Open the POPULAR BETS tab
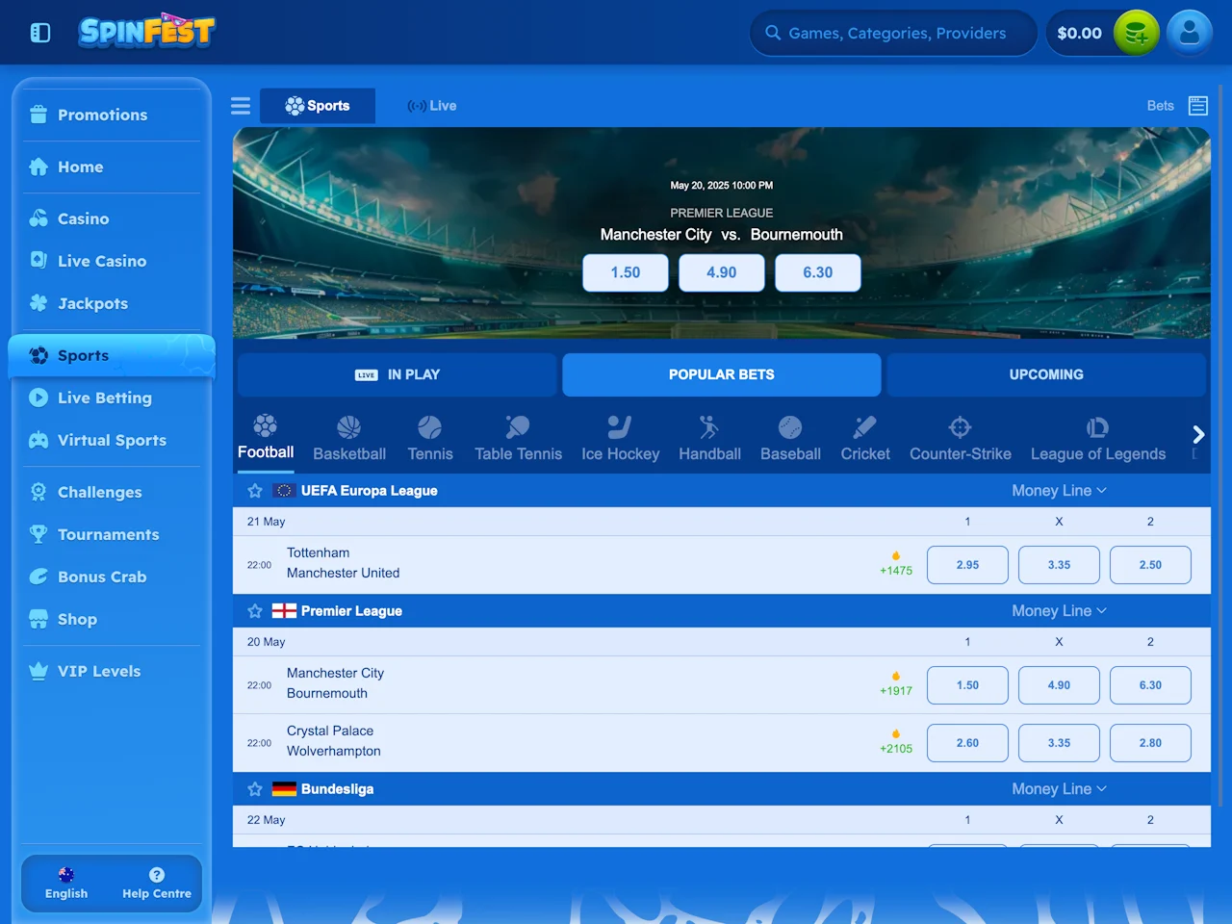 tap(722, 374)
